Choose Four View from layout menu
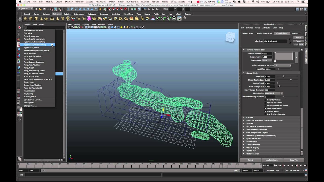 (37, 33)
